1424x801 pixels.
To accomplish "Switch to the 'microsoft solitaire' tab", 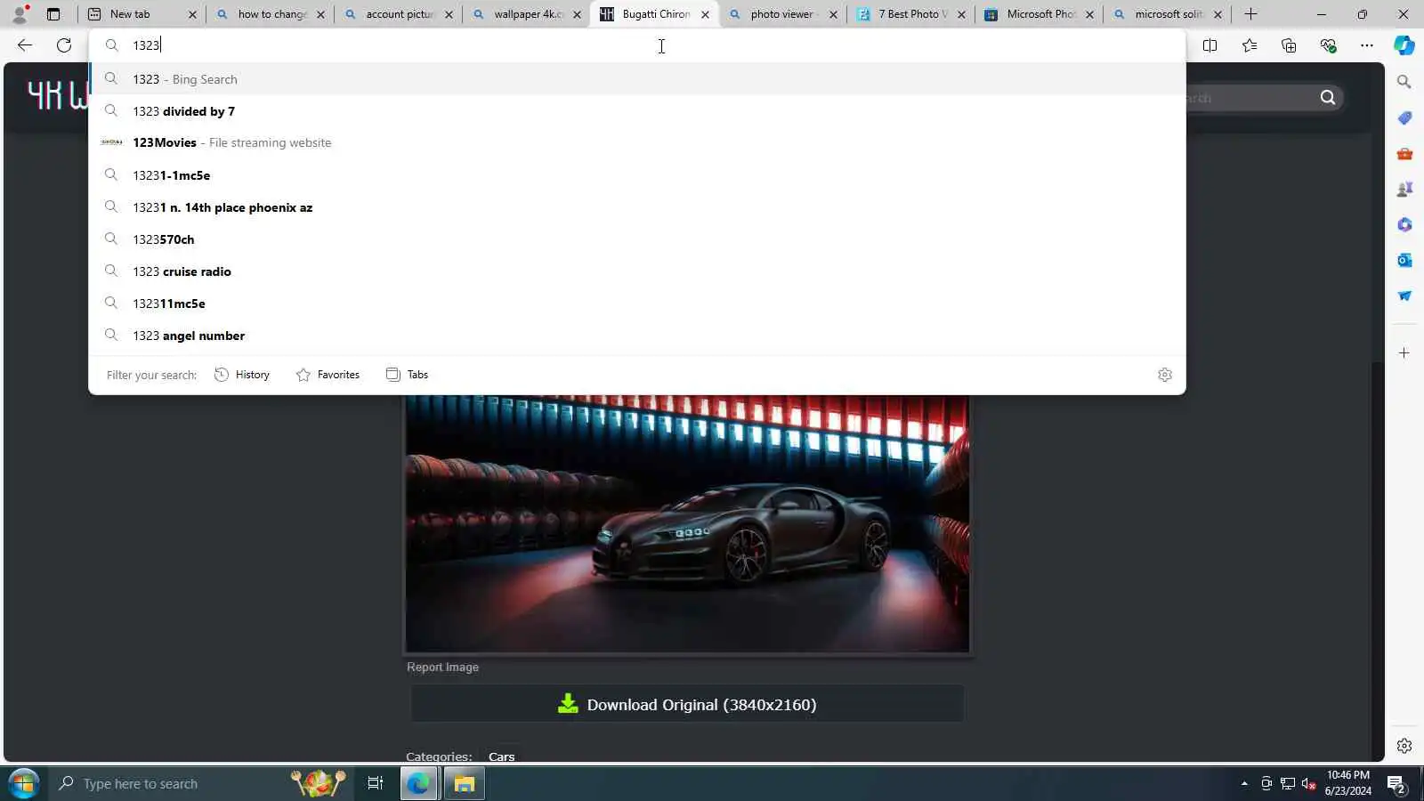I will [1167, 14].
